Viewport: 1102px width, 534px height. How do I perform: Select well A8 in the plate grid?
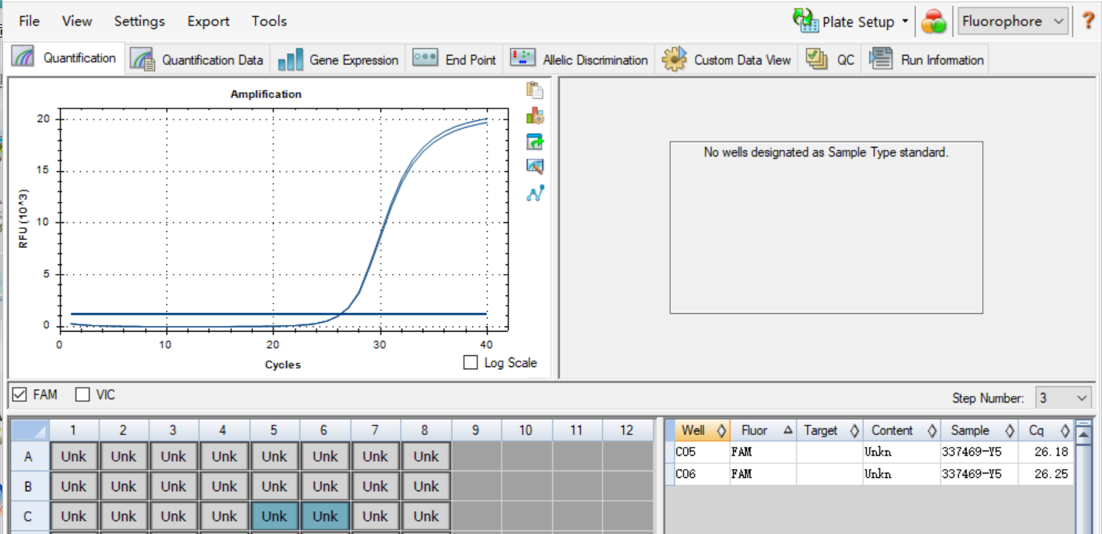pos(426,456)
